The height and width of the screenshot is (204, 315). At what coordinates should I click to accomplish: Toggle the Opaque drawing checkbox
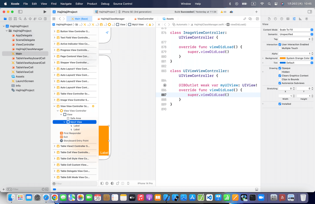pyautogui.click(x=280, y=68)
